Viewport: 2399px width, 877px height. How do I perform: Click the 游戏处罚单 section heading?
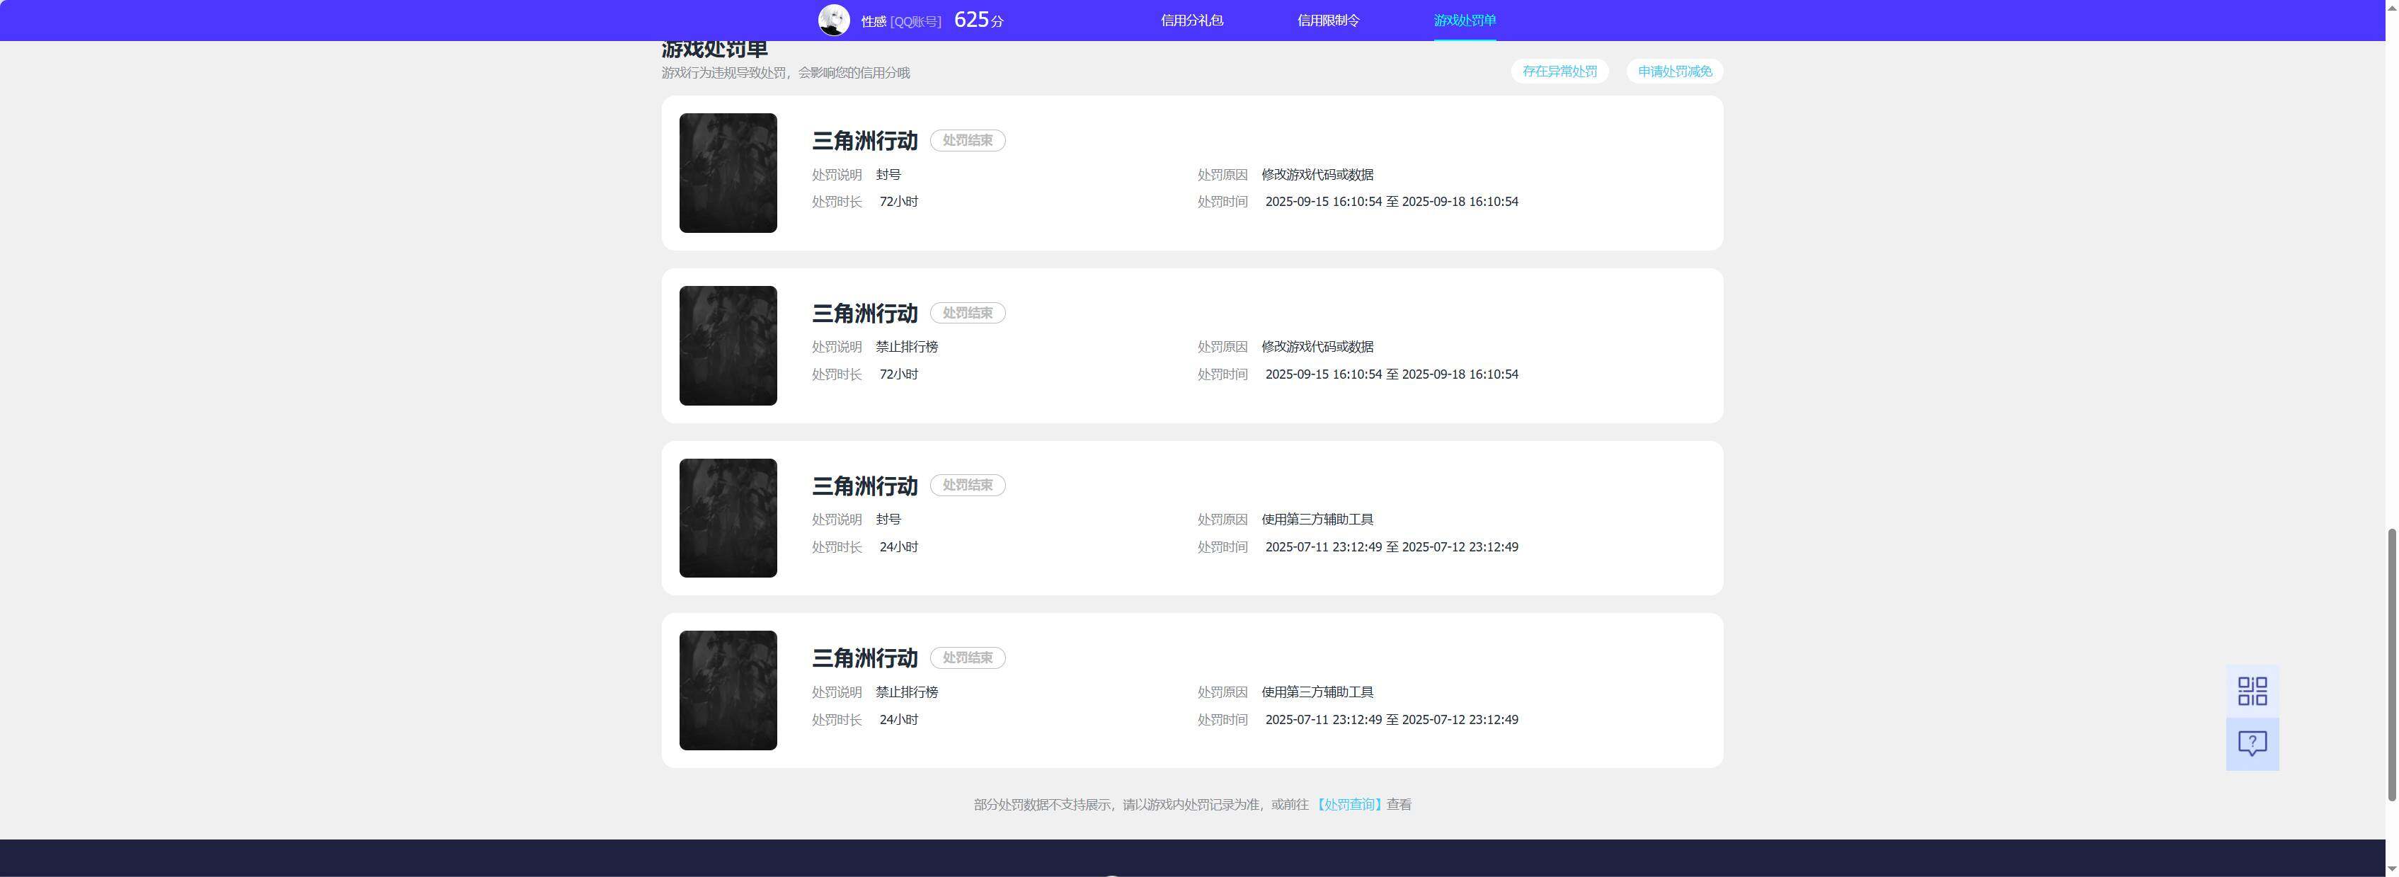714,50
